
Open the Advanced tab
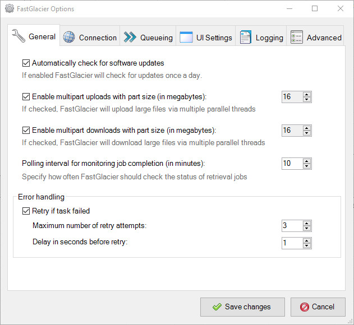click(x=315, y=36)
